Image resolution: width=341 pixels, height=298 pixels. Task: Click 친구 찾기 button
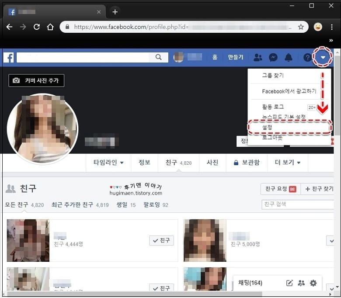318,189
